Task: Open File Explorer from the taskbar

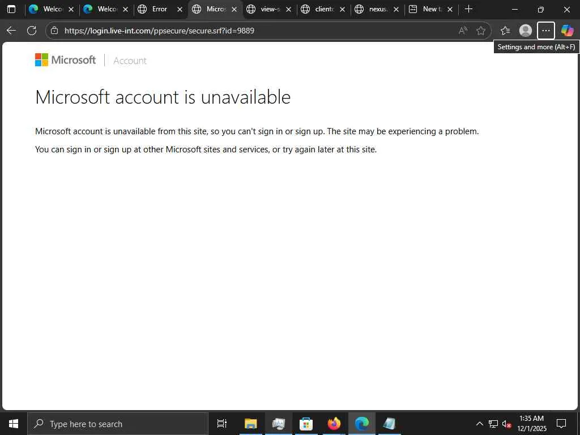Action: [x=250, y=424]
